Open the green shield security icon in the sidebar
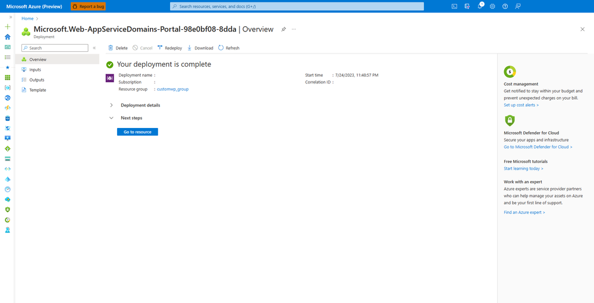594x303 pixels. (8, 210)
